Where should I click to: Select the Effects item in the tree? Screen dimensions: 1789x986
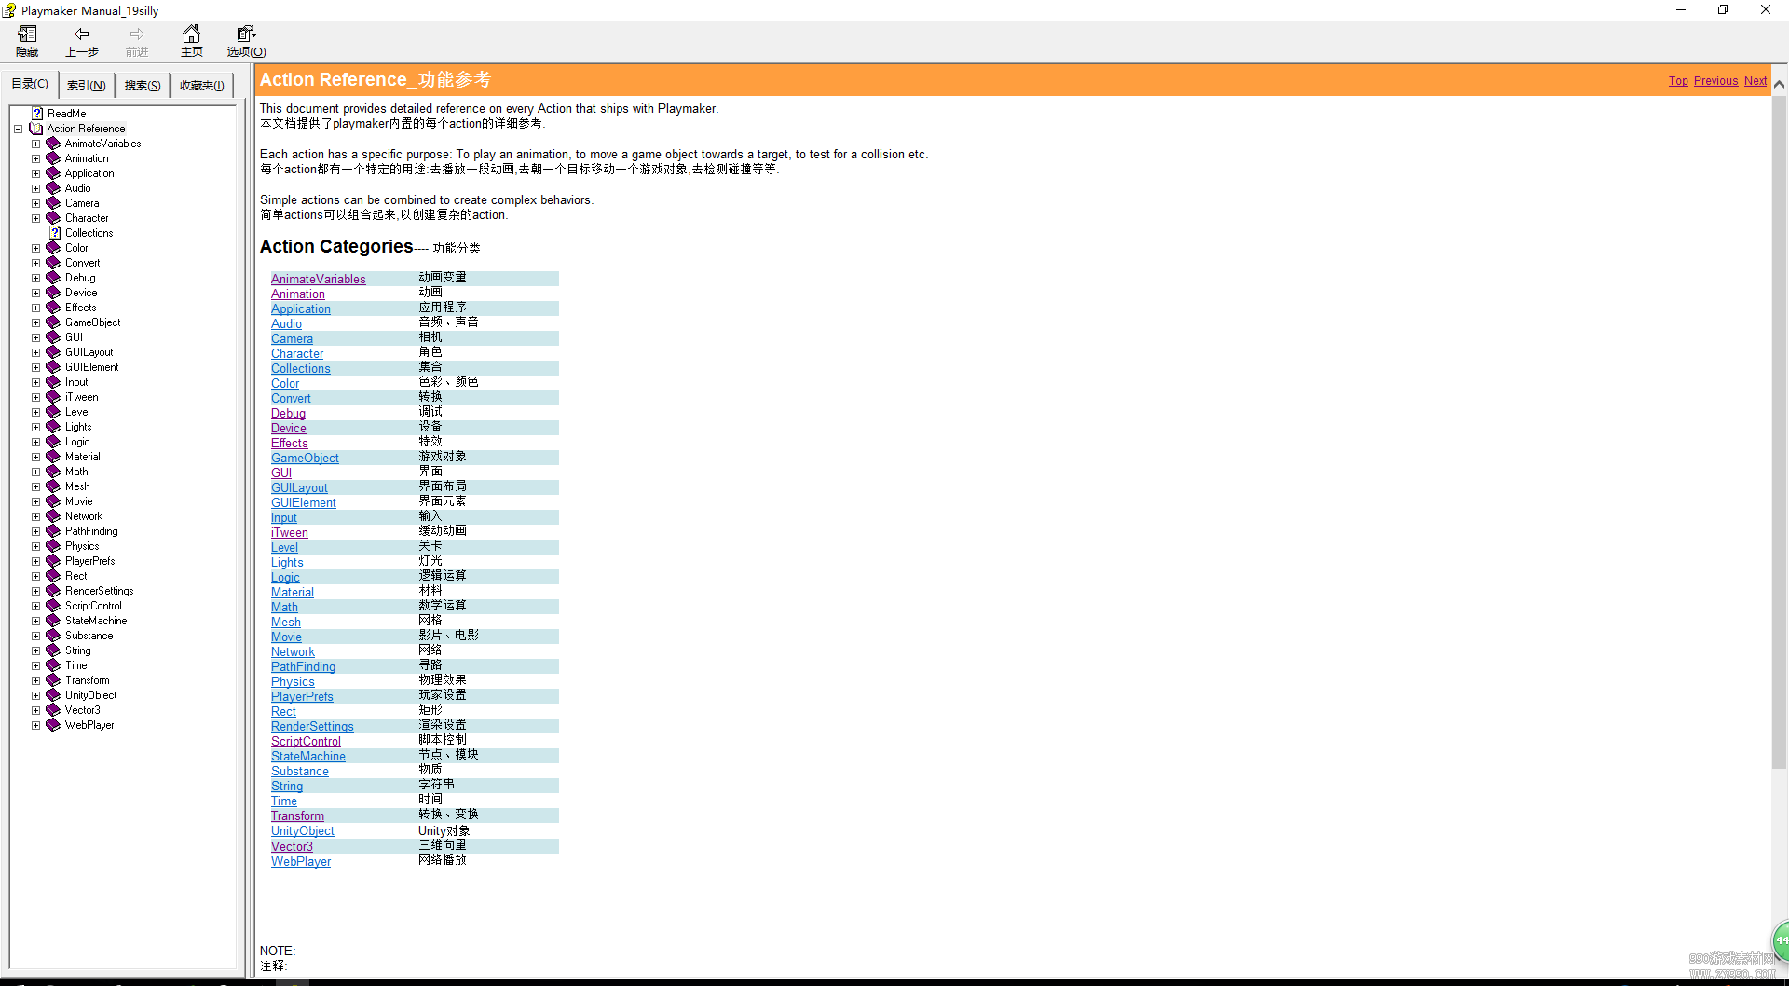pyautogui.click(x=80, y=308)
